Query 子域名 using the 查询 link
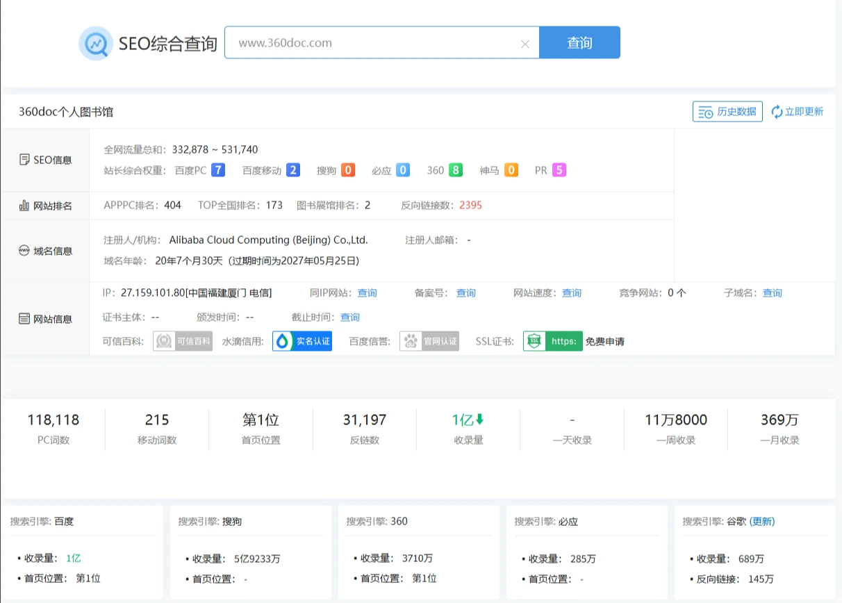Image resolution: width=842 pixels, height=603 pixels. [x=772, y=292]
